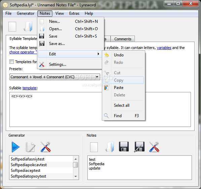Click the notepad icon in Generator panel
201x189 pixels.
coord(30,147)
